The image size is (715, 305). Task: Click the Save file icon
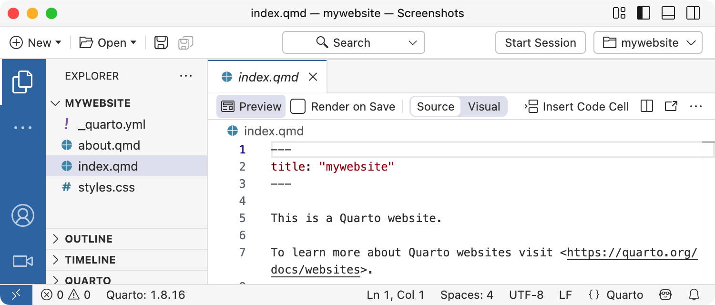161,43
